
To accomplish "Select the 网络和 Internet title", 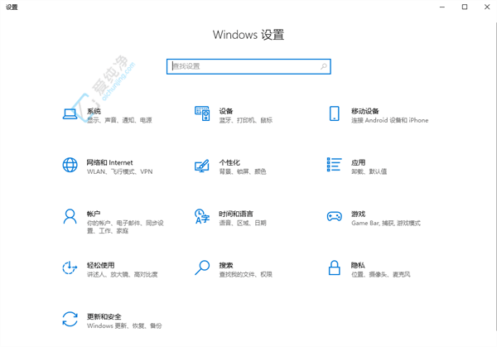I will (109, 162).
